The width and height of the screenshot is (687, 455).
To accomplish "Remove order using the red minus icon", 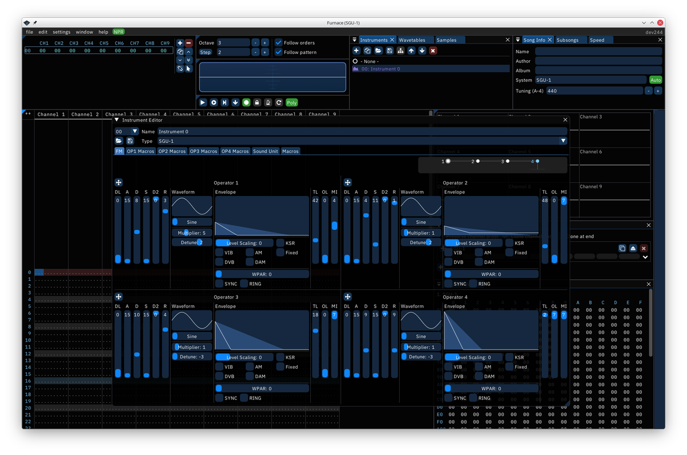I will 189,43.
